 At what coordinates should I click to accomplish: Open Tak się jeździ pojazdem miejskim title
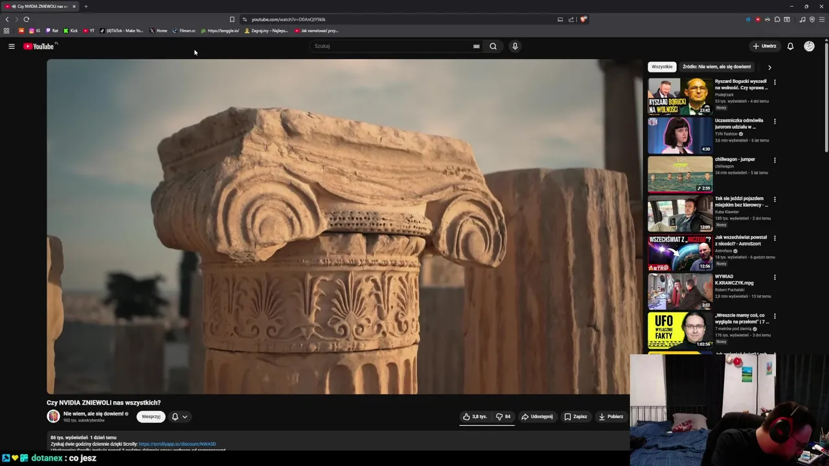click(x=741, y=201)
